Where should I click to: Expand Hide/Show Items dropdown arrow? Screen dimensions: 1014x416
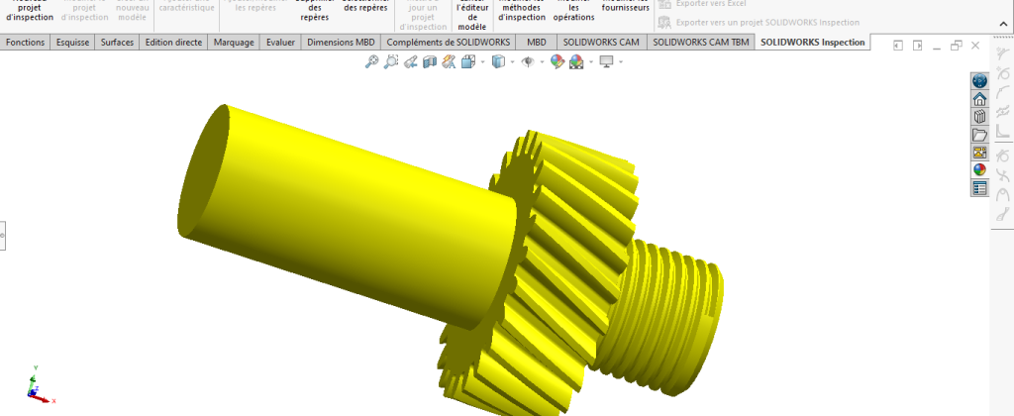coord(543,62)
